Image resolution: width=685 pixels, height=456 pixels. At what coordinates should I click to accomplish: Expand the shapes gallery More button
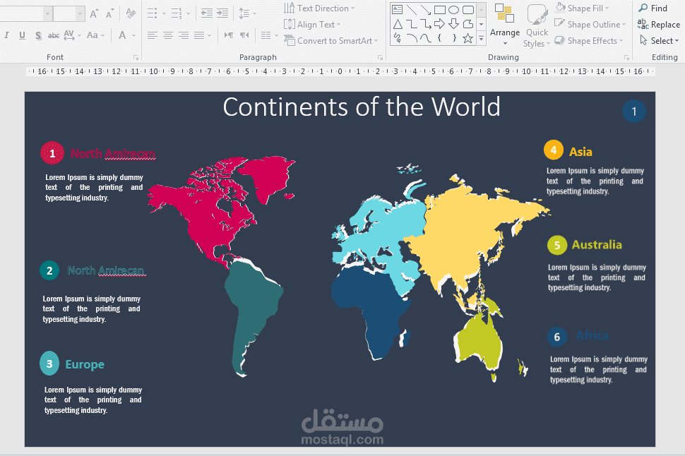tap(481, 38)
